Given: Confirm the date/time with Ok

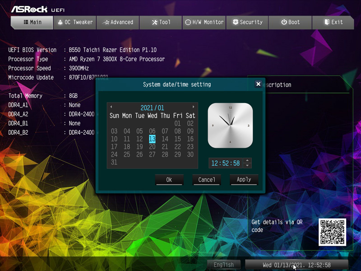Looking at the screenshot, I should [x=169, y=179].
